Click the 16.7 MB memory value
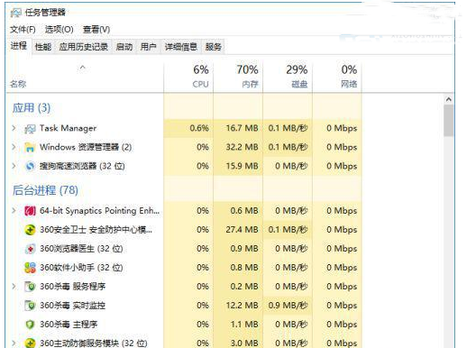 click(x=242, y=128)
